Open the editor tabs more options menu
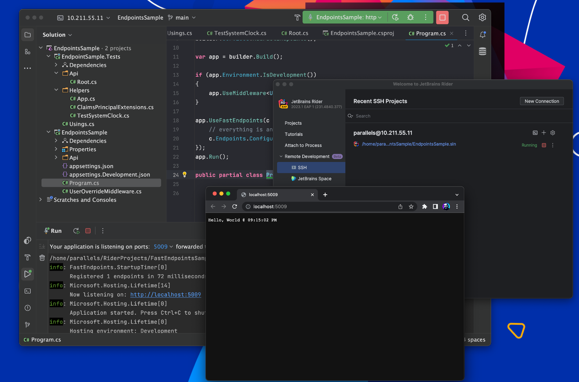Viewport: 579px width, 382px height. tap(466, 33)
